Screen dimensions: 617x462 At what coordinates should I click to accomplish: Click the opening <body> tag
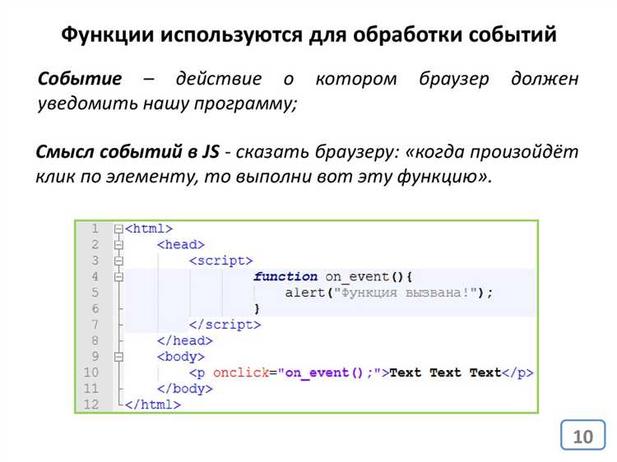click(x=181, y=357)
